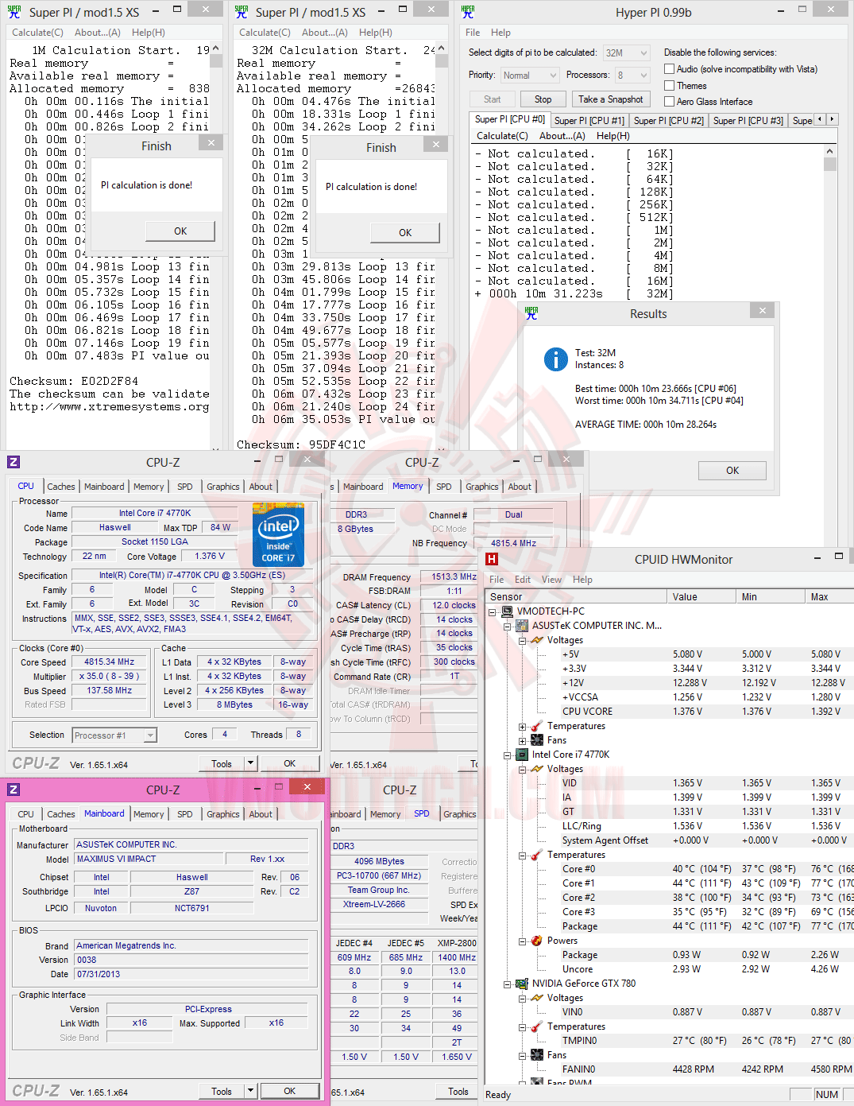
Task: Click the CPU-Z purple Z icon on CPU window
Action: point(14,462)
